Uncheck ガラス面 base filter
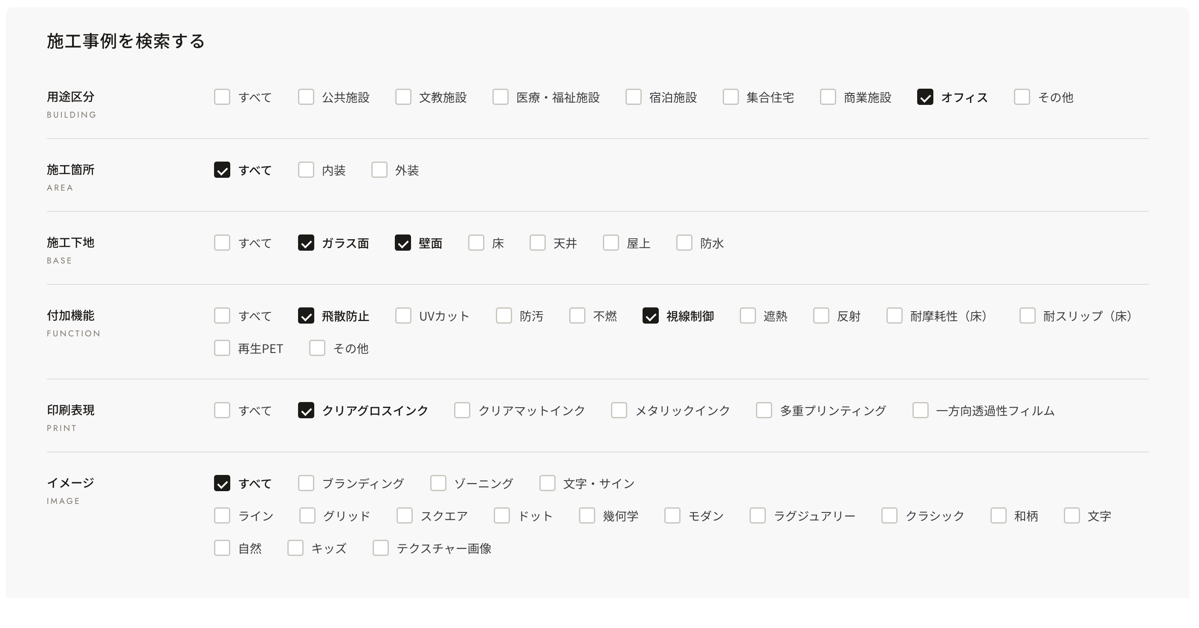Viewport: 1199px width, 628px height. point(306,243)
